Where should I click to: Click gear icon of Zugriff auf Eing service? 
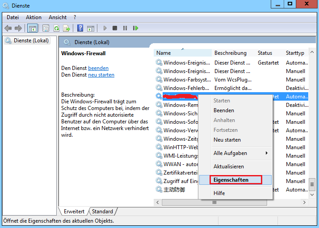[159, 181]
